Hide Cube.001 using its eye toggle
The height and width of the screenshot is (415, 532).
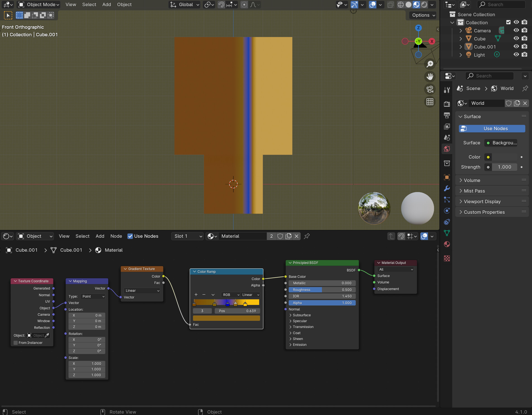(516, 47)
